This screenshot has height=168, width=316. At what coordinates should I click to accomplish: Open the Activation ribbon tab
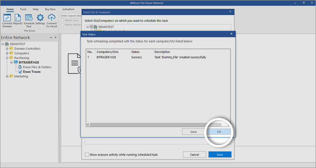pos(68,9)
